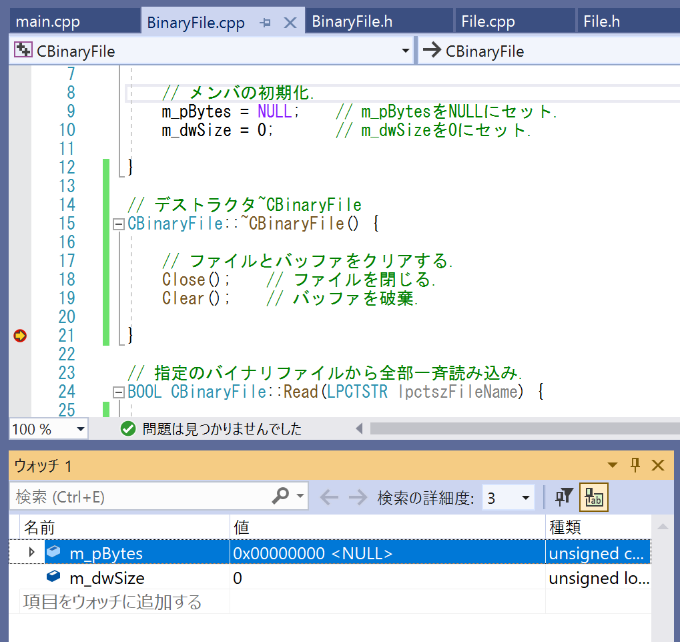This screenshot has width=680, height=642.
Task: Expand the m_pBytes watch entry
Action: pyautogui.click(x=31, y=552)
